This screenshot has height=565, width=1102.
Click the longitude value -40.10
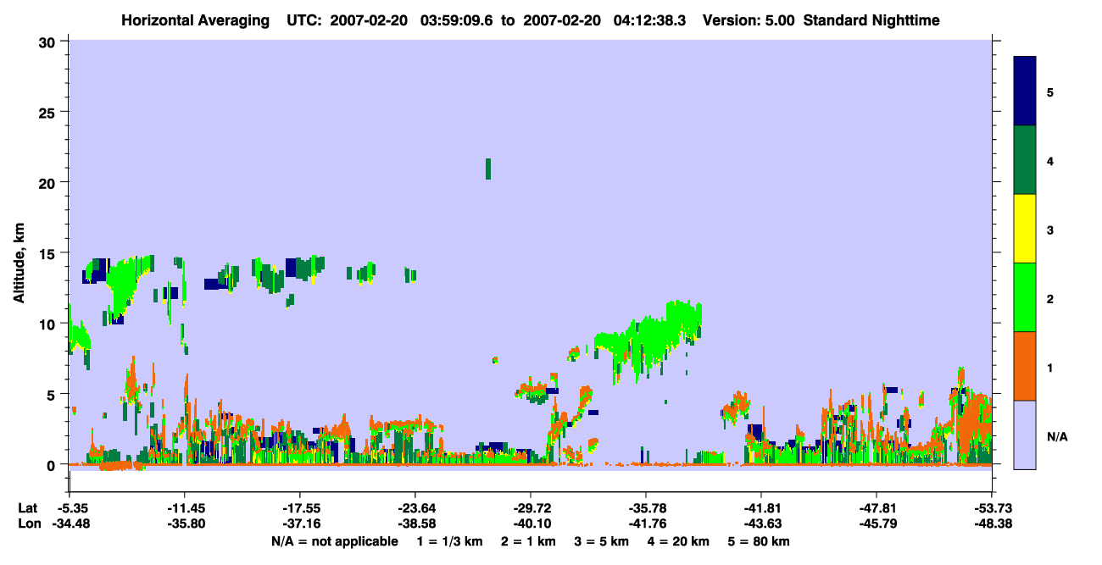click(531, 524)
